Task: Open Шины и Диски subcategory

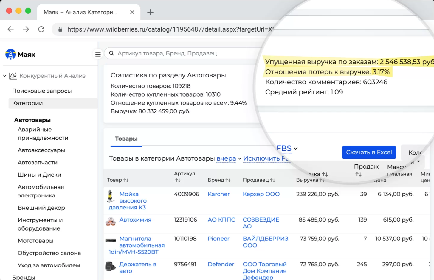Action: point(39,175)
